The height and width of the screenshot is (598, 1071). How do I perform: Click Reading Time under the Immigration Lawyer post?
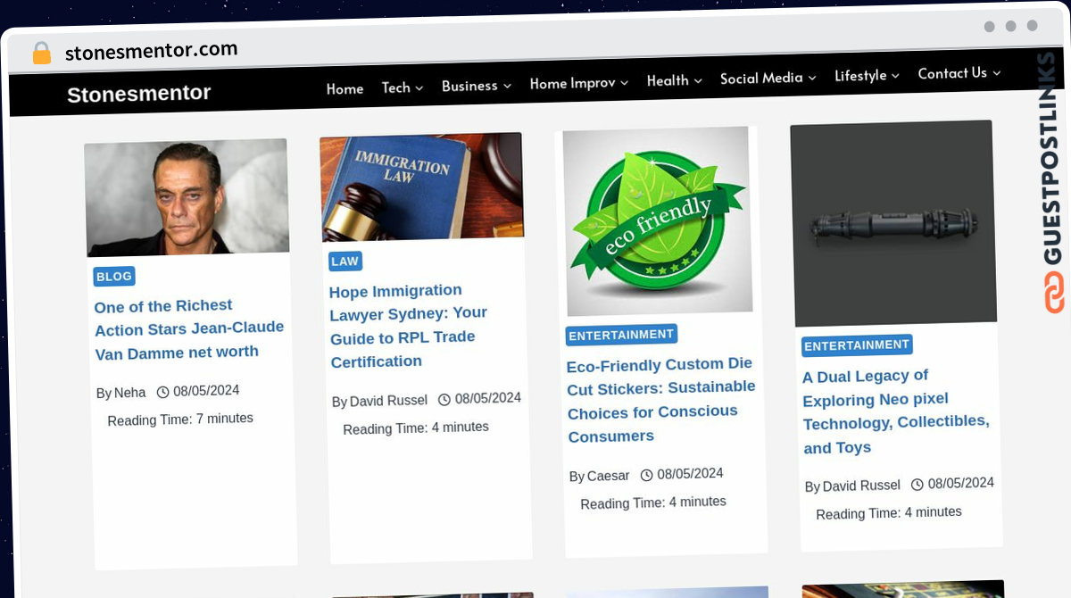tap(416, 428)
